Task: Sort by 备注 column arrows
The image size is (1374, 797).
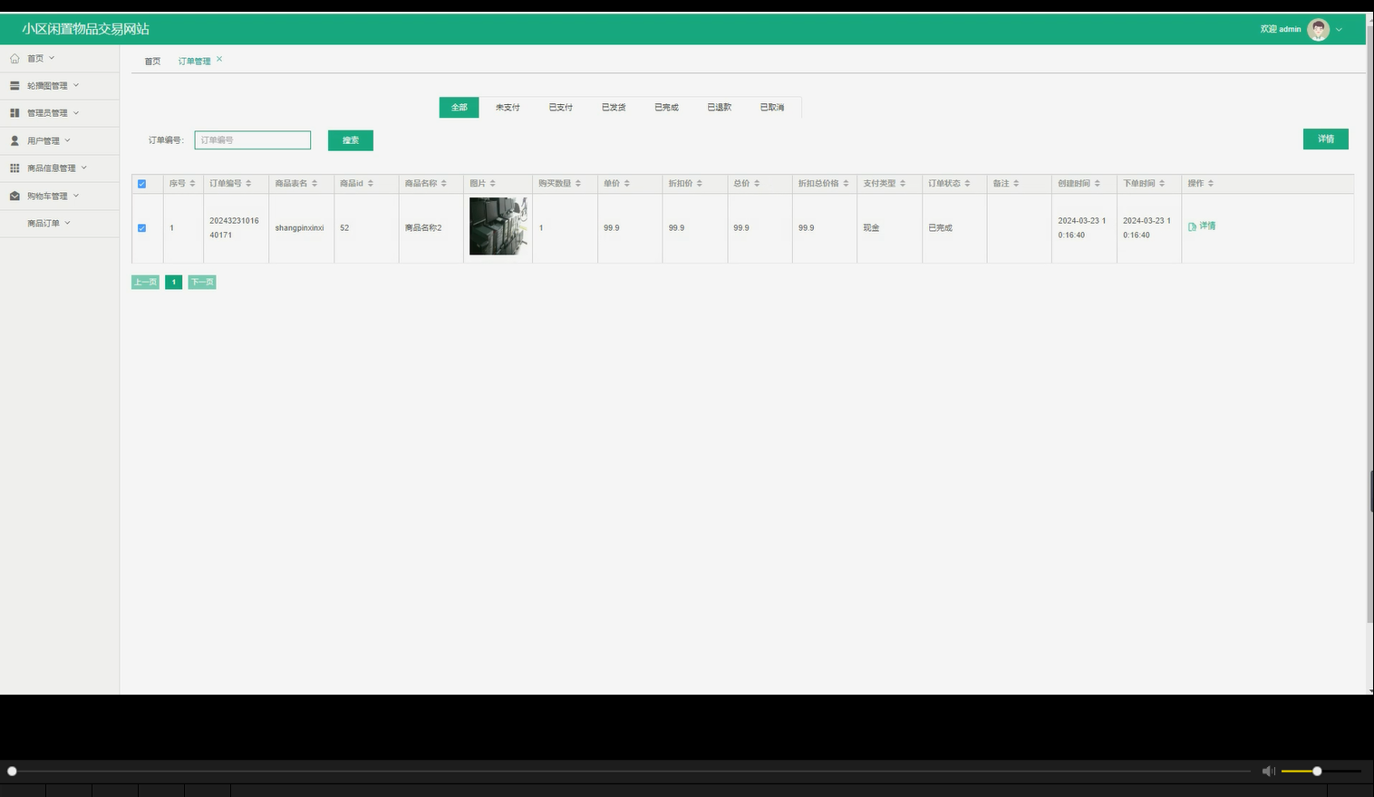Action: (1016, 183)
